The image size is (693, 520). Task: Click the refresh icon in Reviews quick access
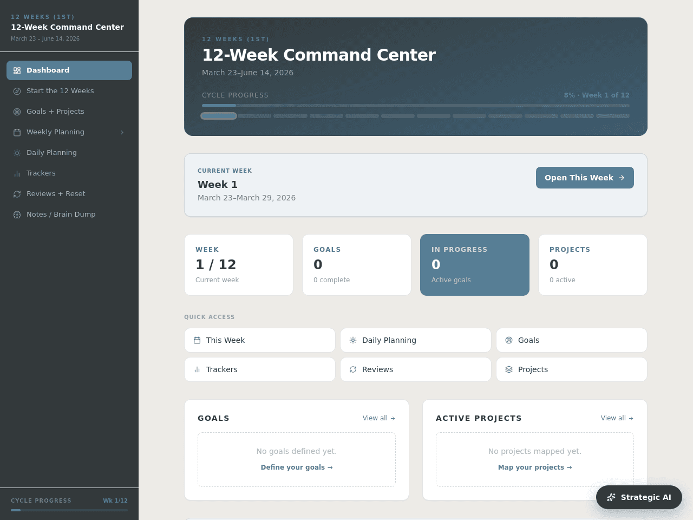pyautogui.click(x=353, y=369)
